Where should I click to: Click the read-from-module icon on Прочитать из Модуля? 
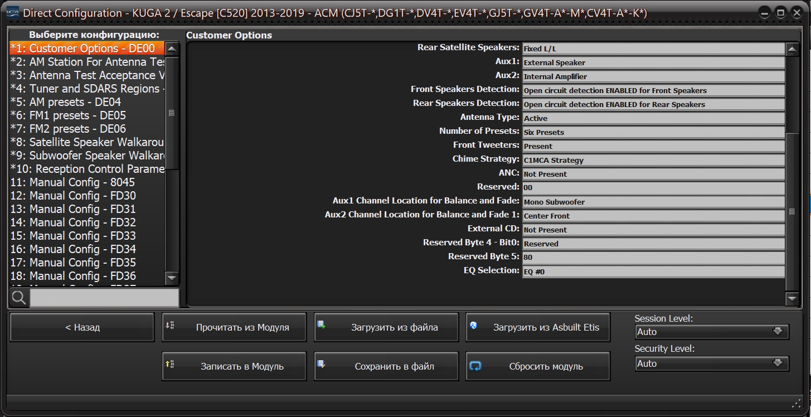[x=170, y=325]
